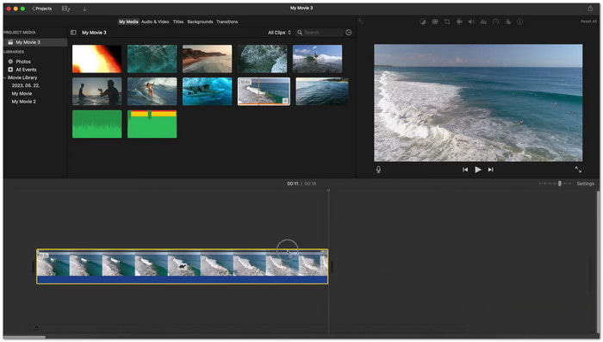
Task: Click the import media down-arrow icon
Action: [x=84, y=9]
